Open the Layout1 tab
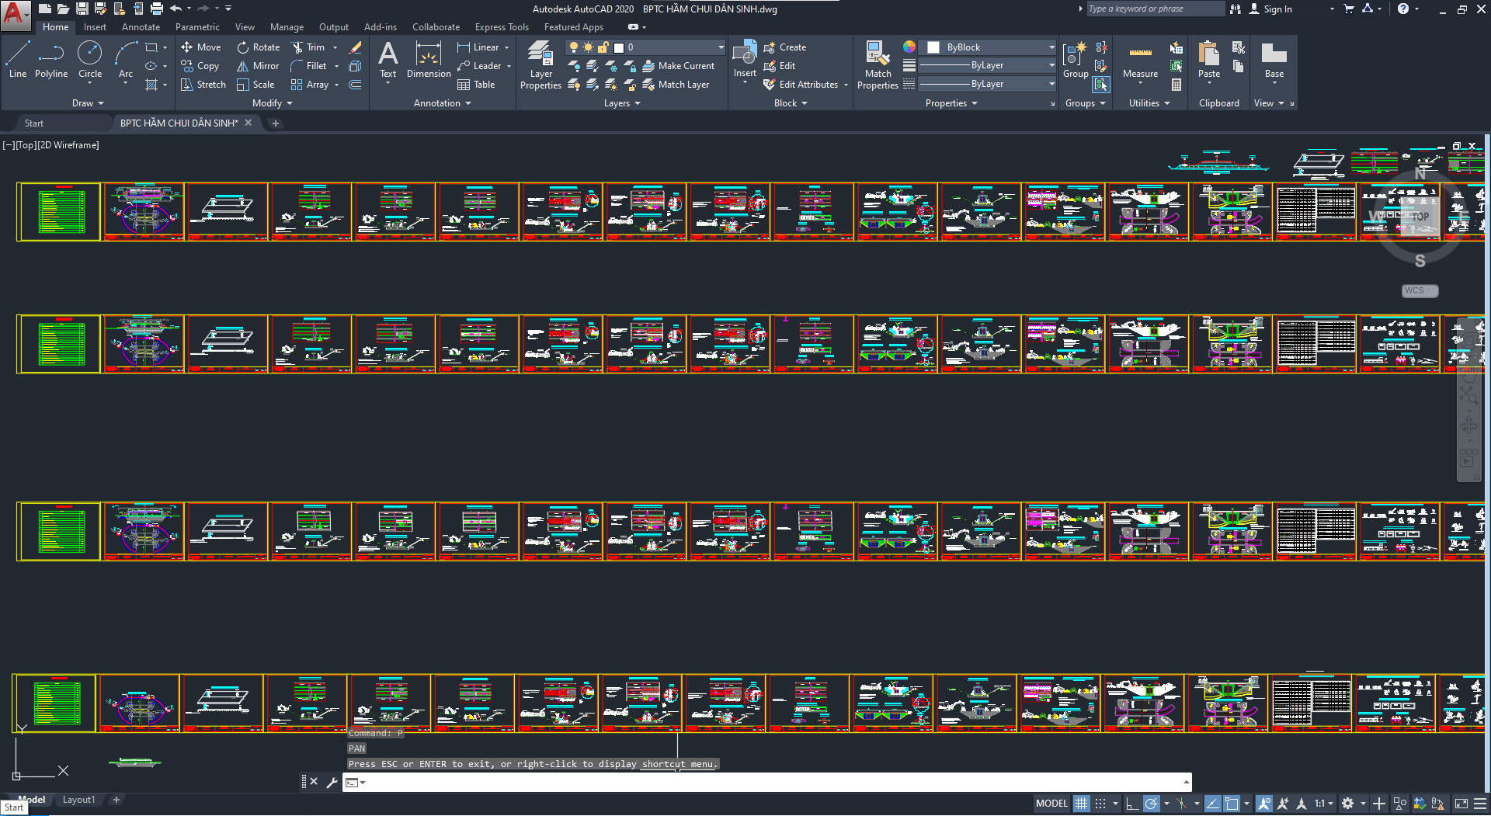The height and width of the screenshot is (816, 1491). tap(78, 800)
